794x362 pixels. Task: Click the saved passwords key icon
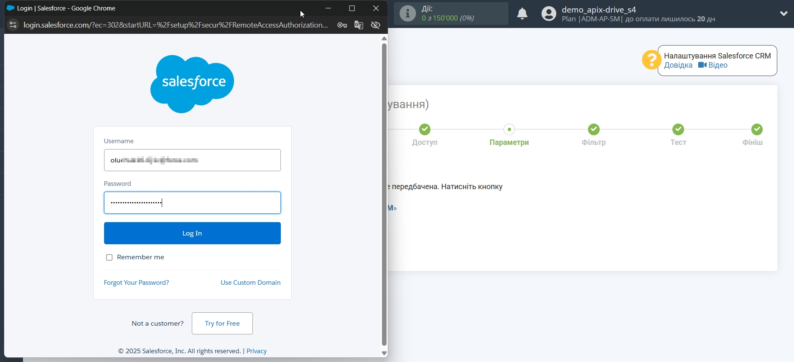coord(342,25)
